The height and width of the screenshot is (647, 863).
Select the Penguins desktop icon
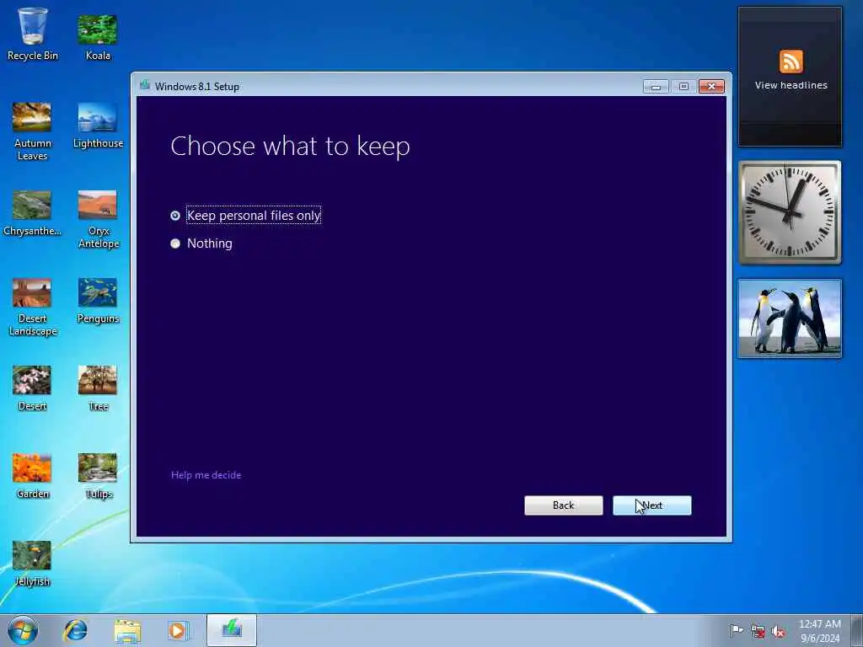click(x=98, y=301)
